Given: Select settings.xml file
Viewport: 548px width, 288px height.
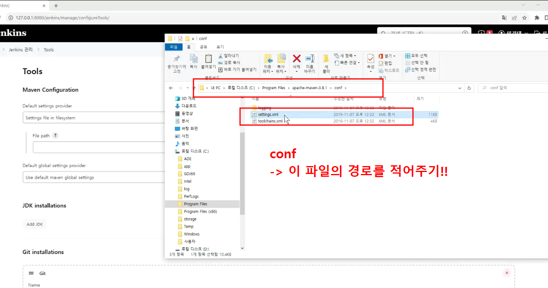Looking at the screenshot, I should point(268,114).
